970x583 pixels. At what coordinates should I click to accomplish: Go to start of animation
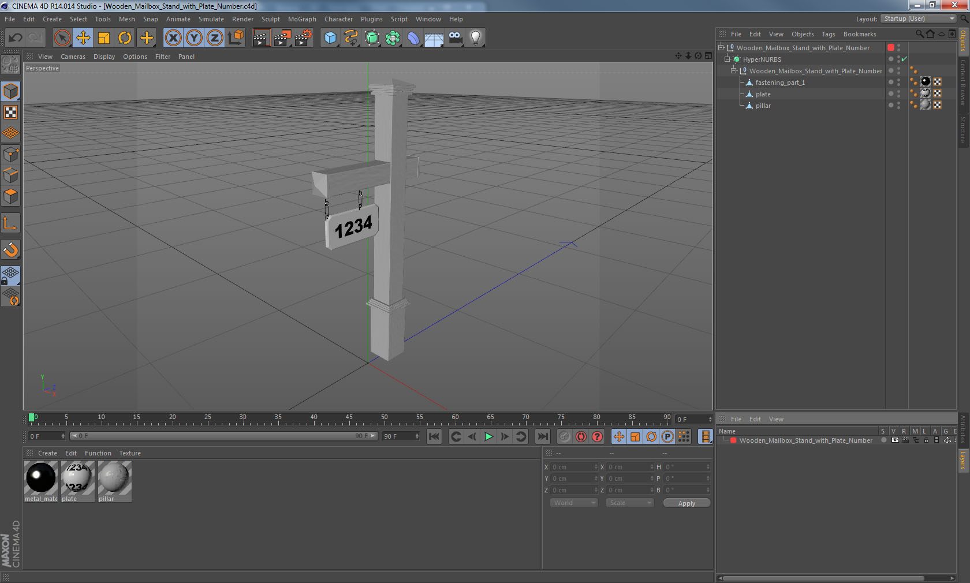[x=434, y=436]
